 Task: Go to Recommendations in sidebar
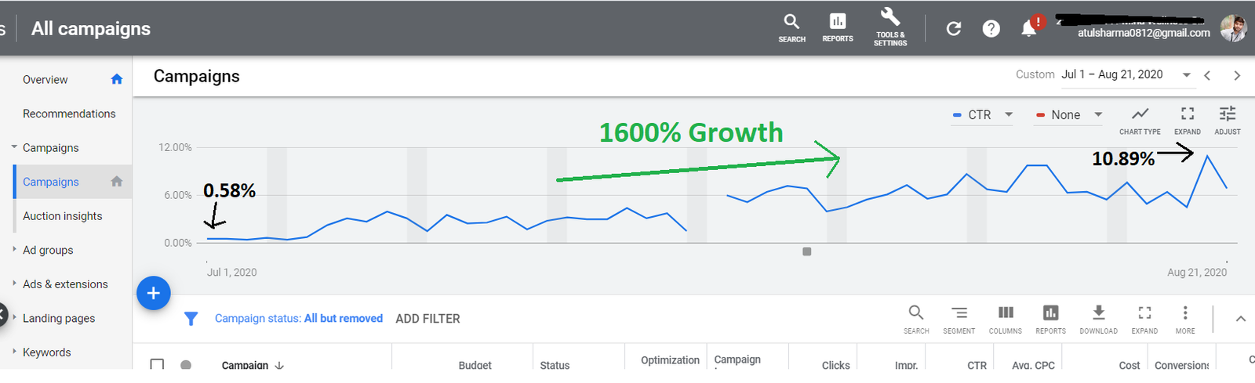(x=69, y=114)
